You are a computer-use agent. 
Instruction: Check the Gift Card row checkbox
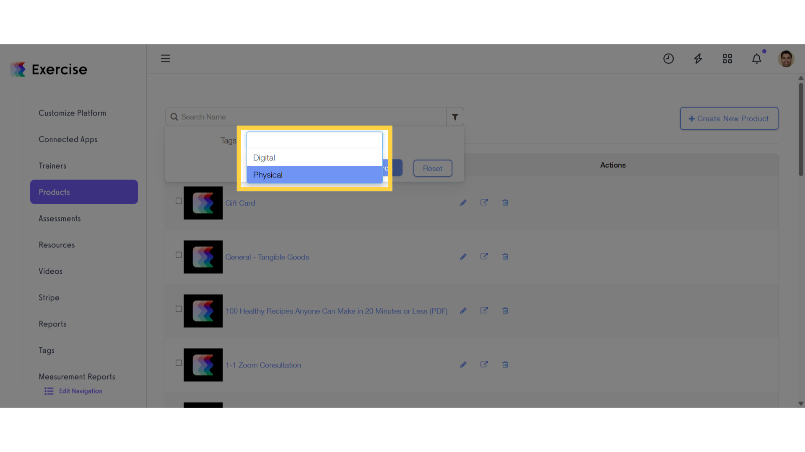pos(179,201)
